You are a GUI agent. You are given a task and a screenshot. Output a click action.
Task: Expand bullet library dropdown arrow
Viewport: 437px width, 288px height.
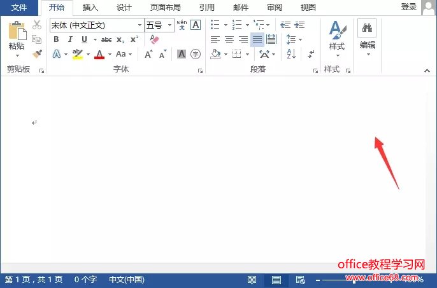(x=226, y=25)
